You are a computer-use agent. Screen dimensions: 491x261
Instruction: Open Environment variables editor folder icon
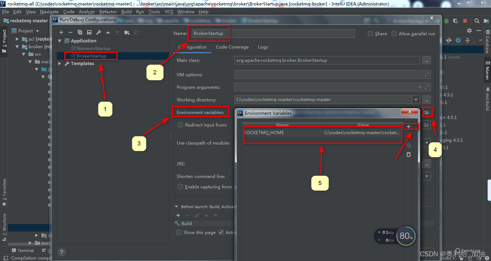click(x=427, y=113)
